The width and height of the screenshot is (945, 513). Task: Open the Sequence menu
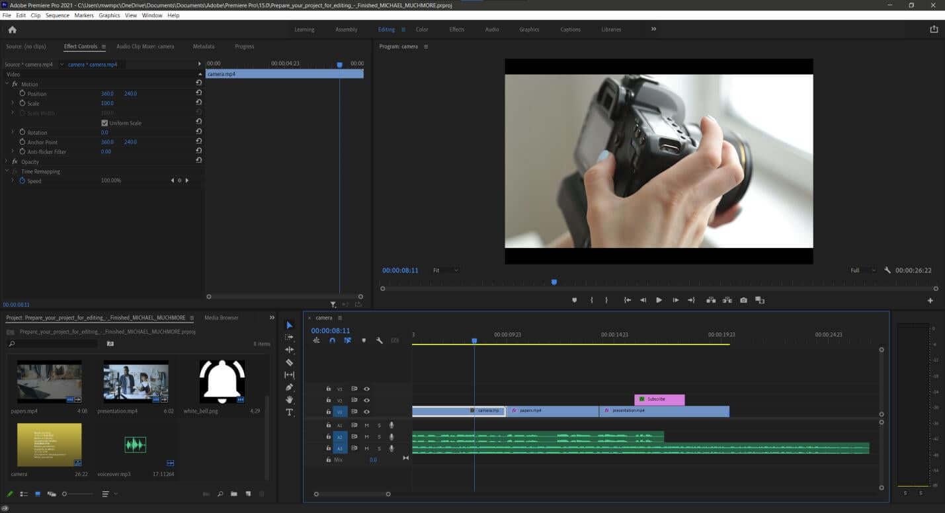coord(57,15)
